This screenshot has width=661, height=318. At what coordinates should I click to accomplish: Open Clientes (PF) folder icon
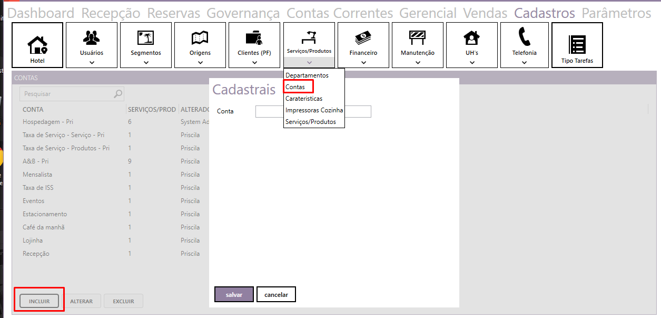254,37
